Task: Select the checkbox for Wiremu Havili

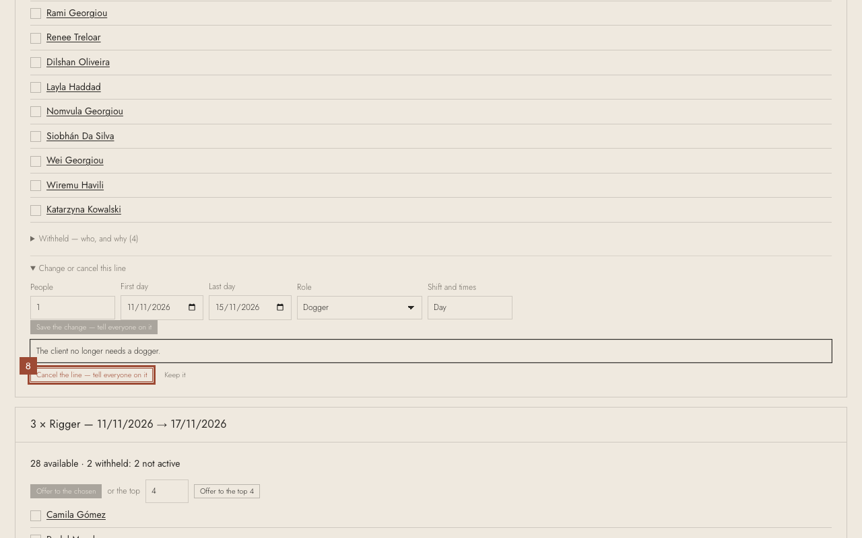Action: coord(36,186)
